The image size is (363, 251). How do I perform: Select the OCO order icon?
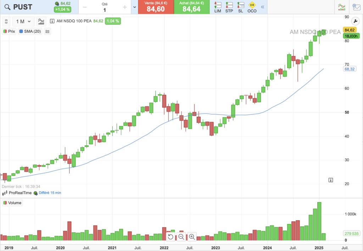[x=252, y=7]
